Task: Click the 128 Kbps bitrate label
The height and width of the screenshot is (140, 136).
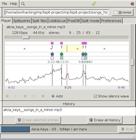Action: tap(20, 33)
